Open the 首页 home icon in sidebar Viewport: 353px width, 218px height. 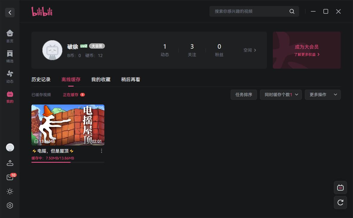pos(10,33)
